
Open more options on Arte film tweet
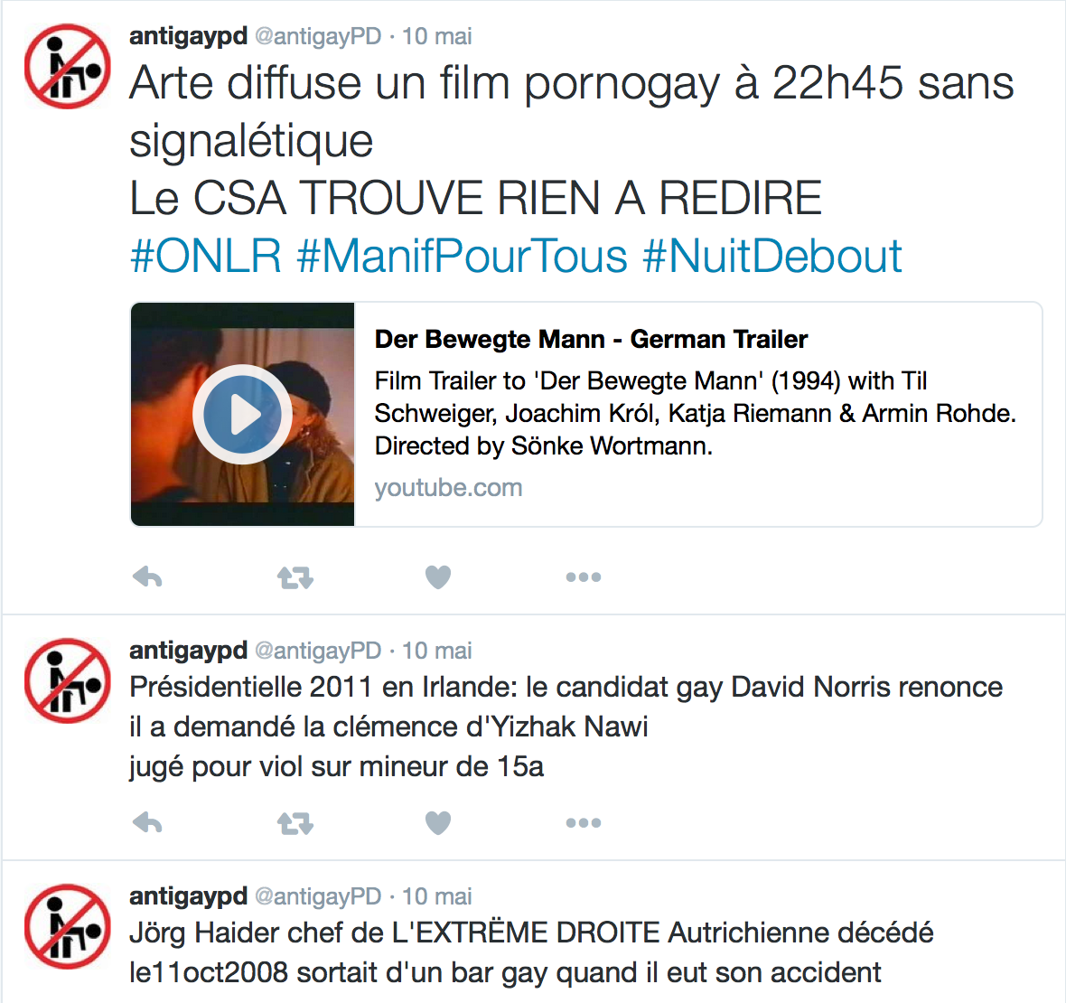[584, 577]
